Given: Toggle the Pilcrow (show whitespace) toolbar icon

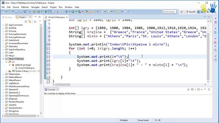Looking at the screenshot, I should coord(62,12).
